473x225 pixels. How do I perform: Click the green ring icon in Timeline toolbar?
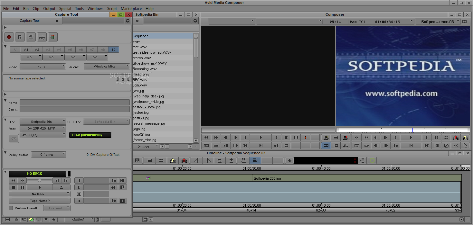point(372,160)
